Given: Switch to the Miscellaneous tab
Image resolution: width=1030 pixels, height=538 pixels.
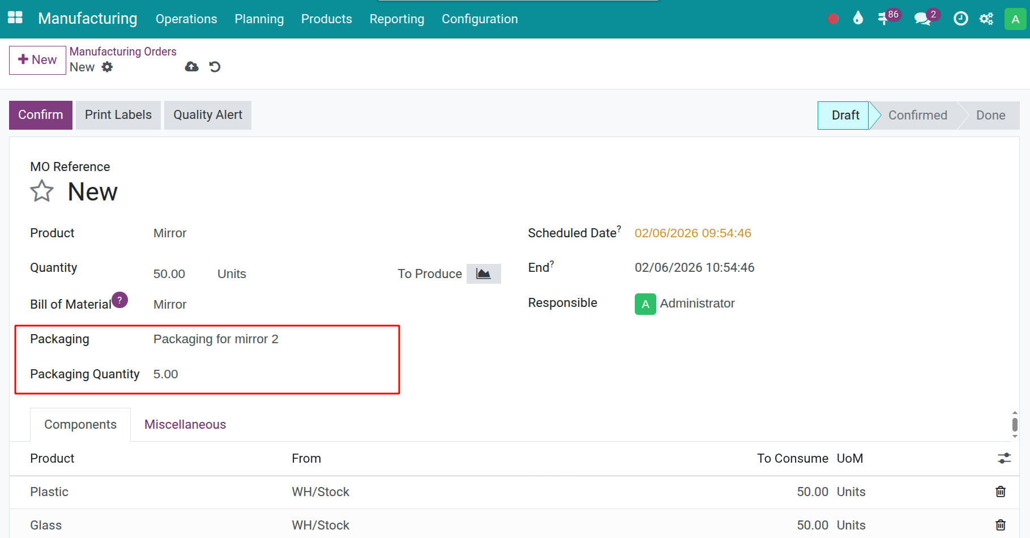Looking at the screenshot, I should point(185,424).
